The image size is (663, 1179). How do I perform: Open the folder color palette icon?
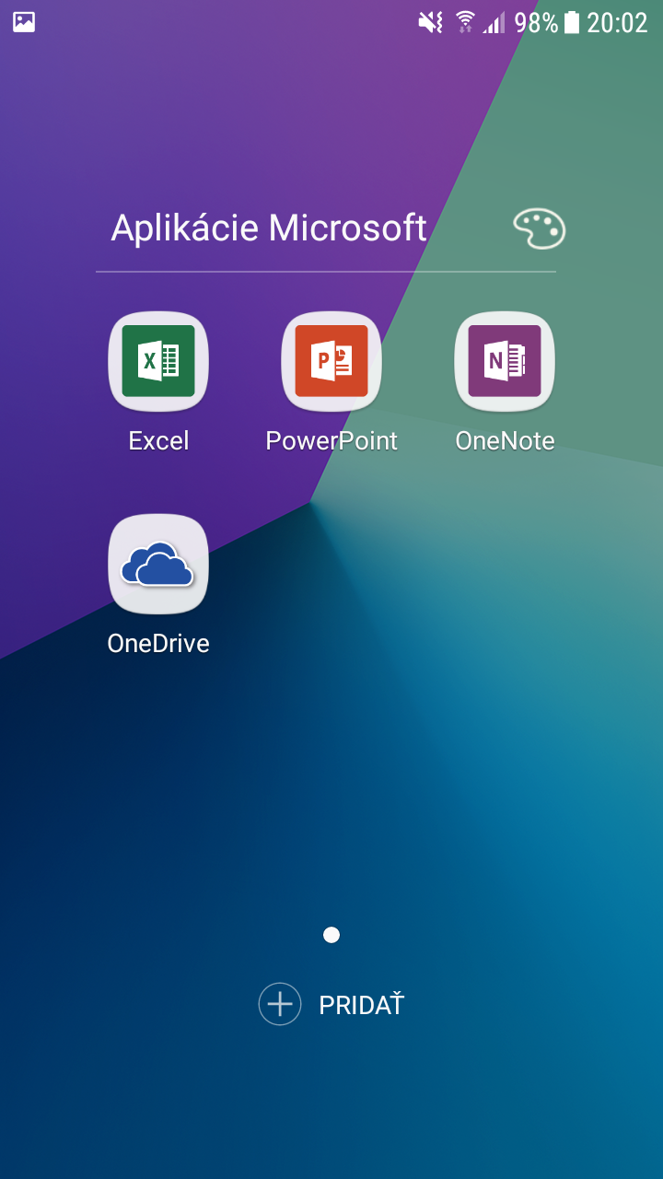(x=539, y=229)
